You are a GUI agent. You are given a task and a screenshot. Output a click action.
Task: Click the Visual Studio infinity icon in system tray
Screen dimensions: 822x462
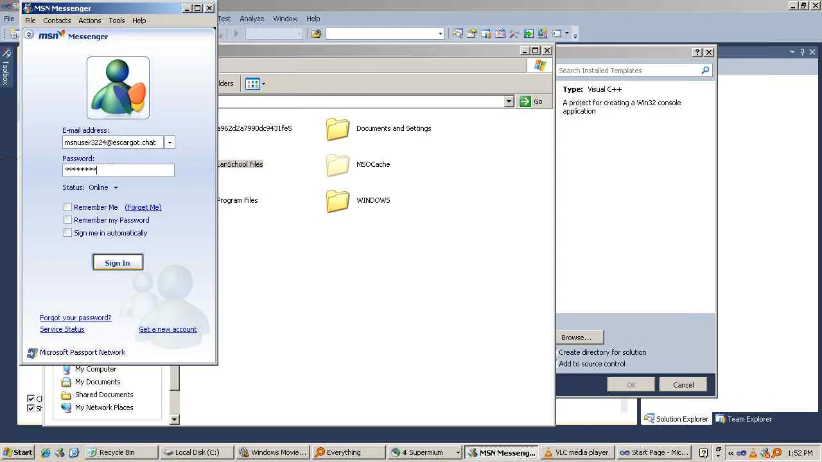(x=741, y=453)
